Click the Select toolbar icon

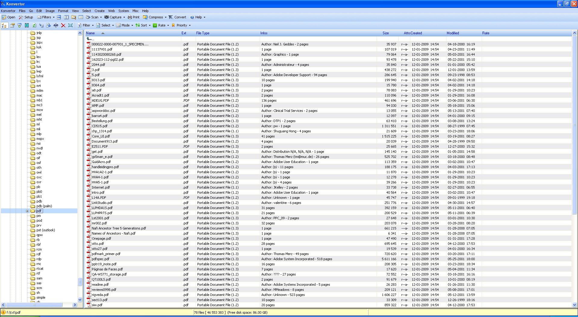(x=98, y=25)
